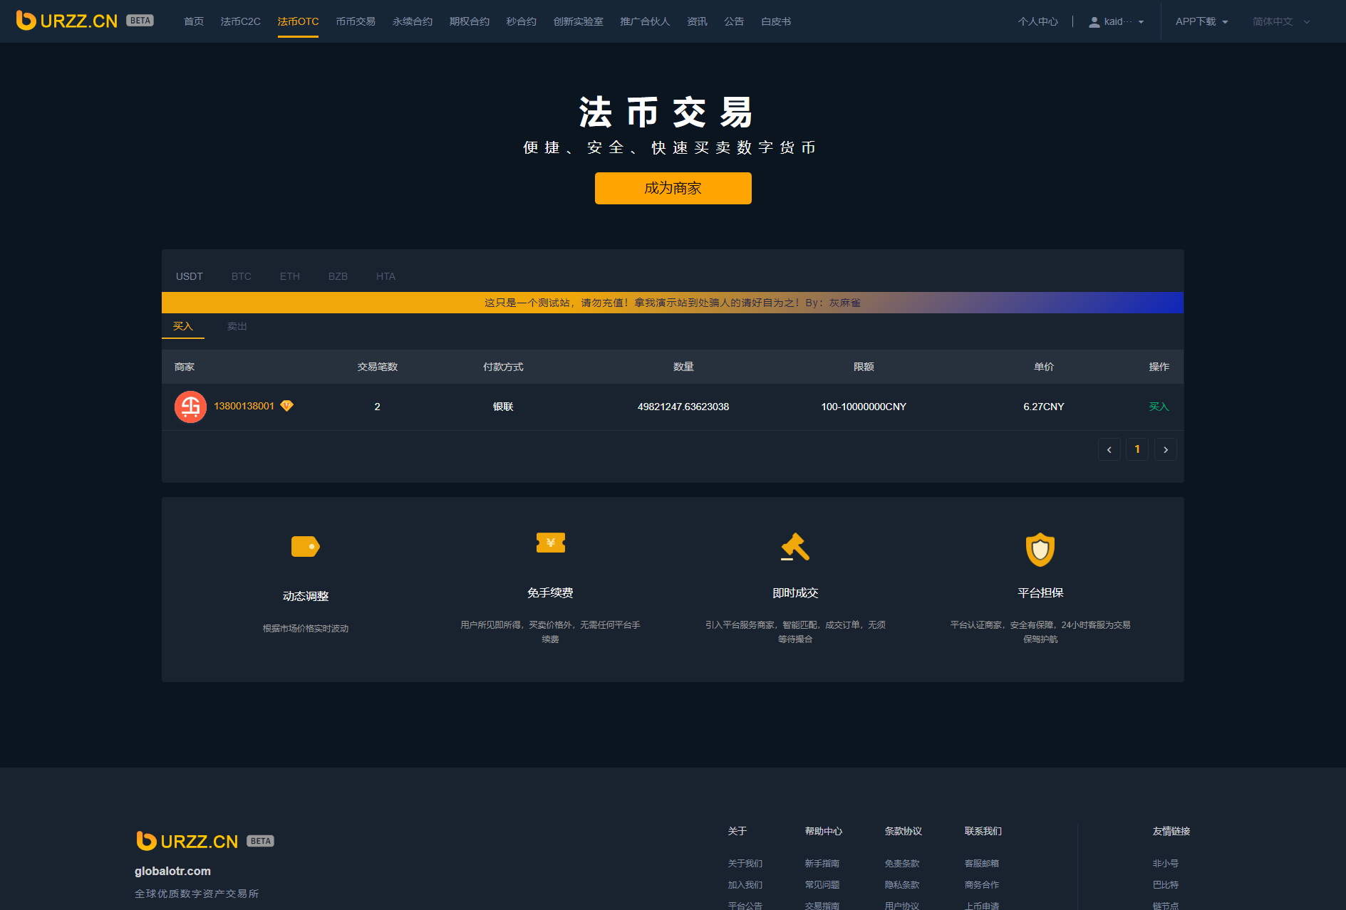Go to next page with right arrow

pyautogui.click(x=1165, y=449)
